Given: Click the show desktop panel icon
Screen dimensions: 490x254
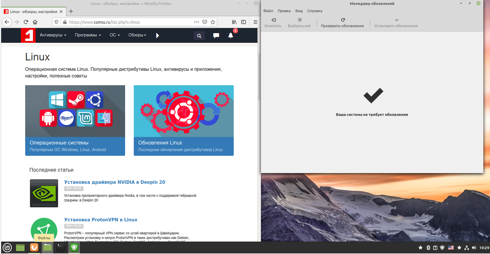Looking at the screenshot, I should pyautogui.click(x=20, y=248).
